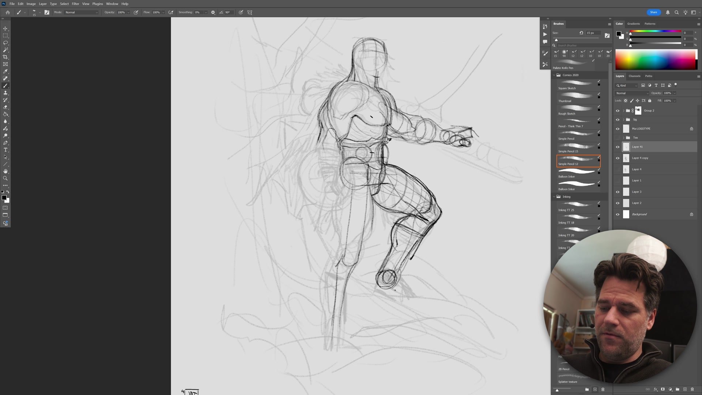Delete layer with trash icon
Image resolution: width=702 pixels, height=395 pixels.
coord(692,389)
